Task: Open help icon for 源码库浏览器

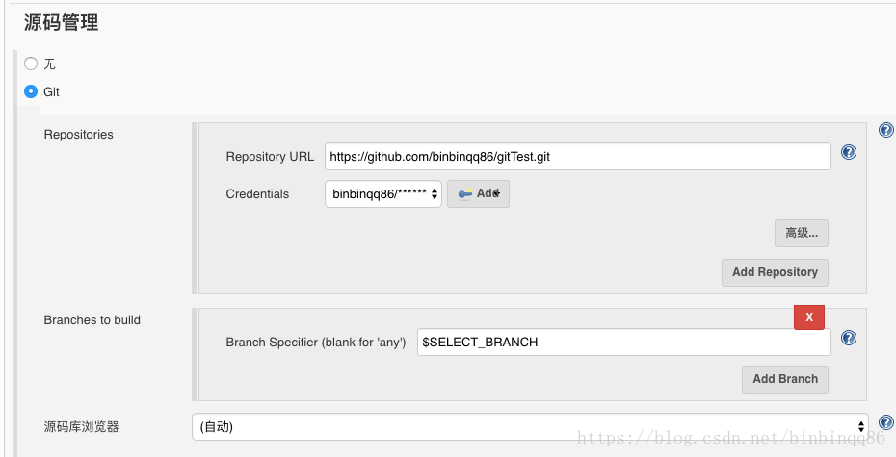Action: click(x=885, y=422)
